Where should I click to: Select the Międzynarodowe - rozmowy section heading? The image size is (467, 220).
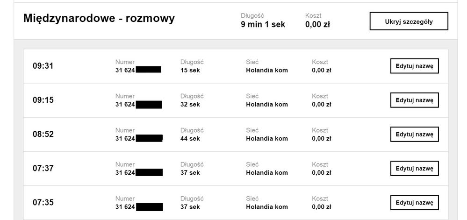click(99, 19)
